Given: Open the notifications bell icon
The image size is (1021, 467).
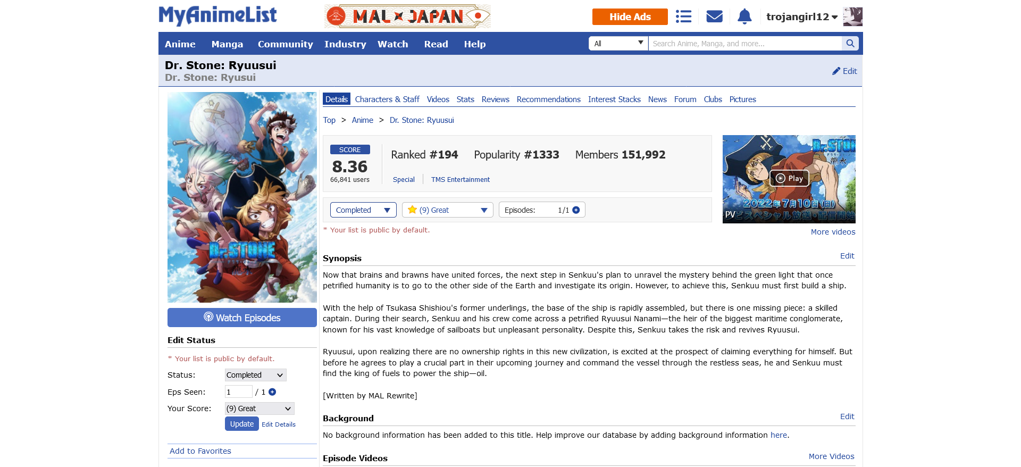Looking at the screenshot, I should pyautogui.click(x=744, y=16).
